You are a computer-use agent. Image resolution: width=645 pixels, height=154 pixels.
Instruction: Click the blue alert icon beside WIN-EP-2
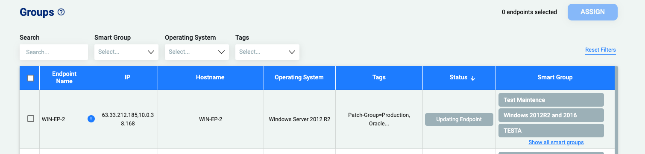[x=91, y=119]
